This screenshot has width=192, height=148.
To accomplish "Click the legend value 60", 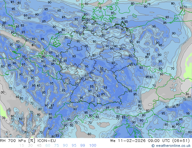I will pos(48,146).
